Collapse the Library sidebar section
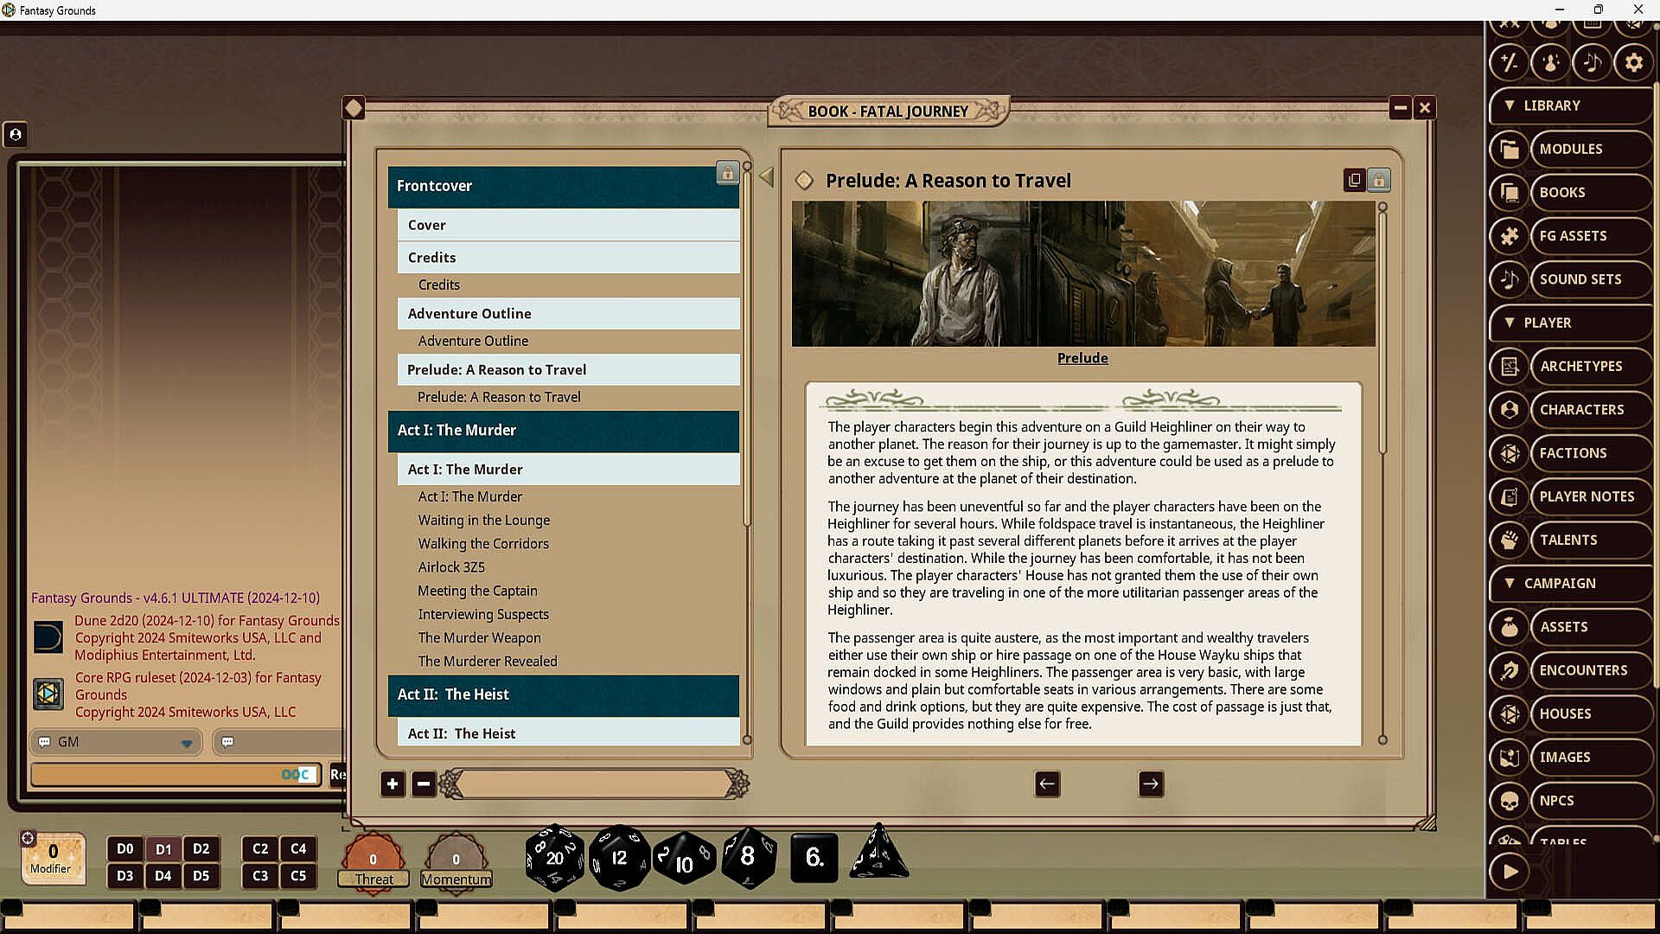Screen dimensions: 1660x934 1510,106
